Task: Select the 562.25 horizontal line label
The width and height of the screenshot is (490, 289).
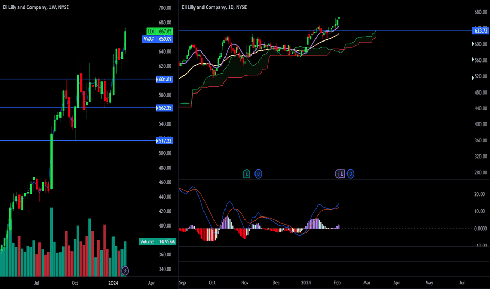Action: tap(165, 108)
